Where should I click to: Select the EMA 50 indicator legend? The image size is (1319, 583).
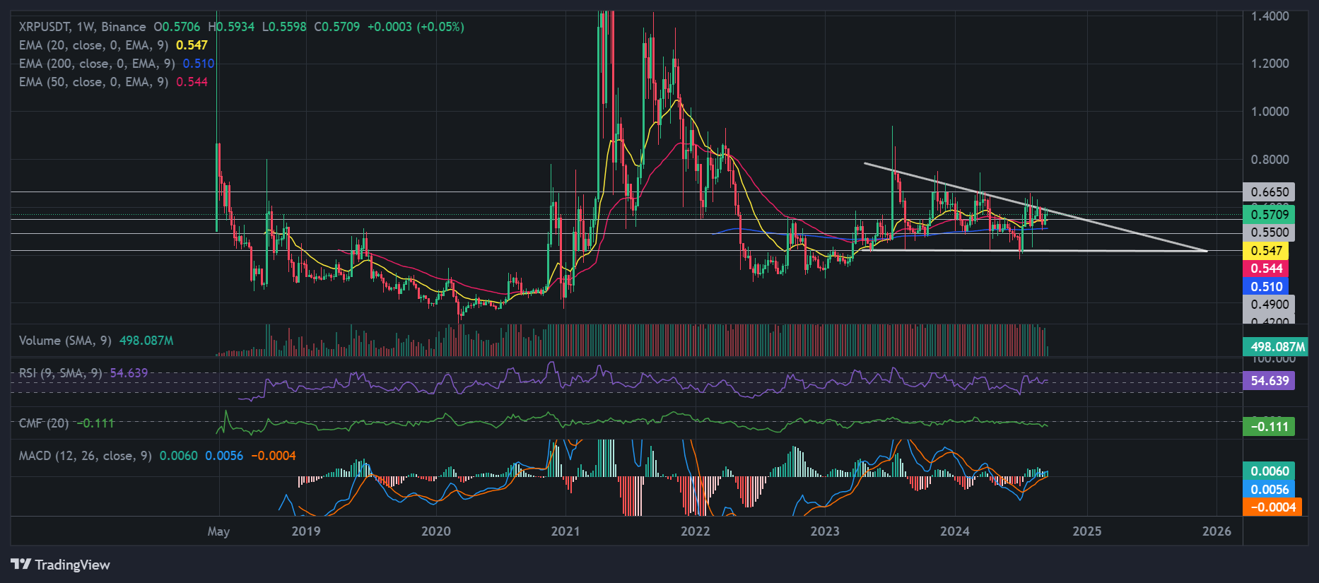(x=113, y=82)
